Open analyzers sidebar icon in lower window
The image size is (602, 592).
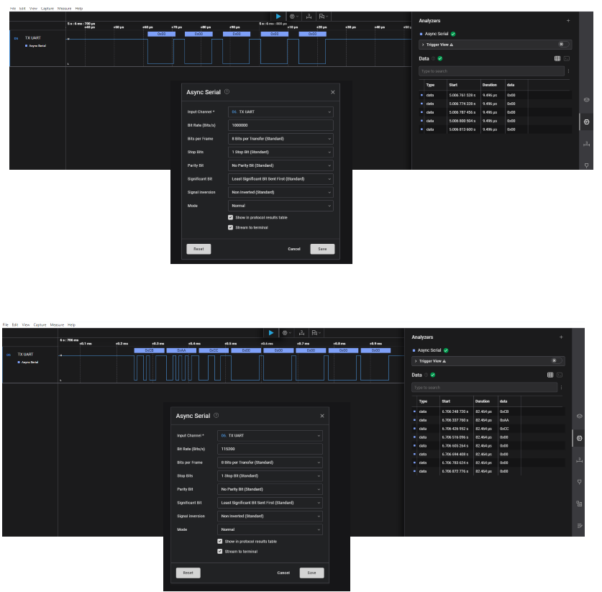(x=580, y=439)
